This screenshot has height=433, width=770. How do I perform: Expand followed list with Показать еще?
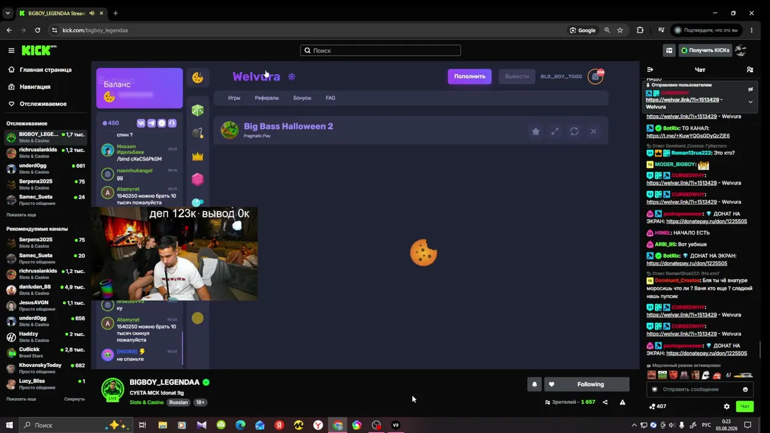[x=21, y=215]
